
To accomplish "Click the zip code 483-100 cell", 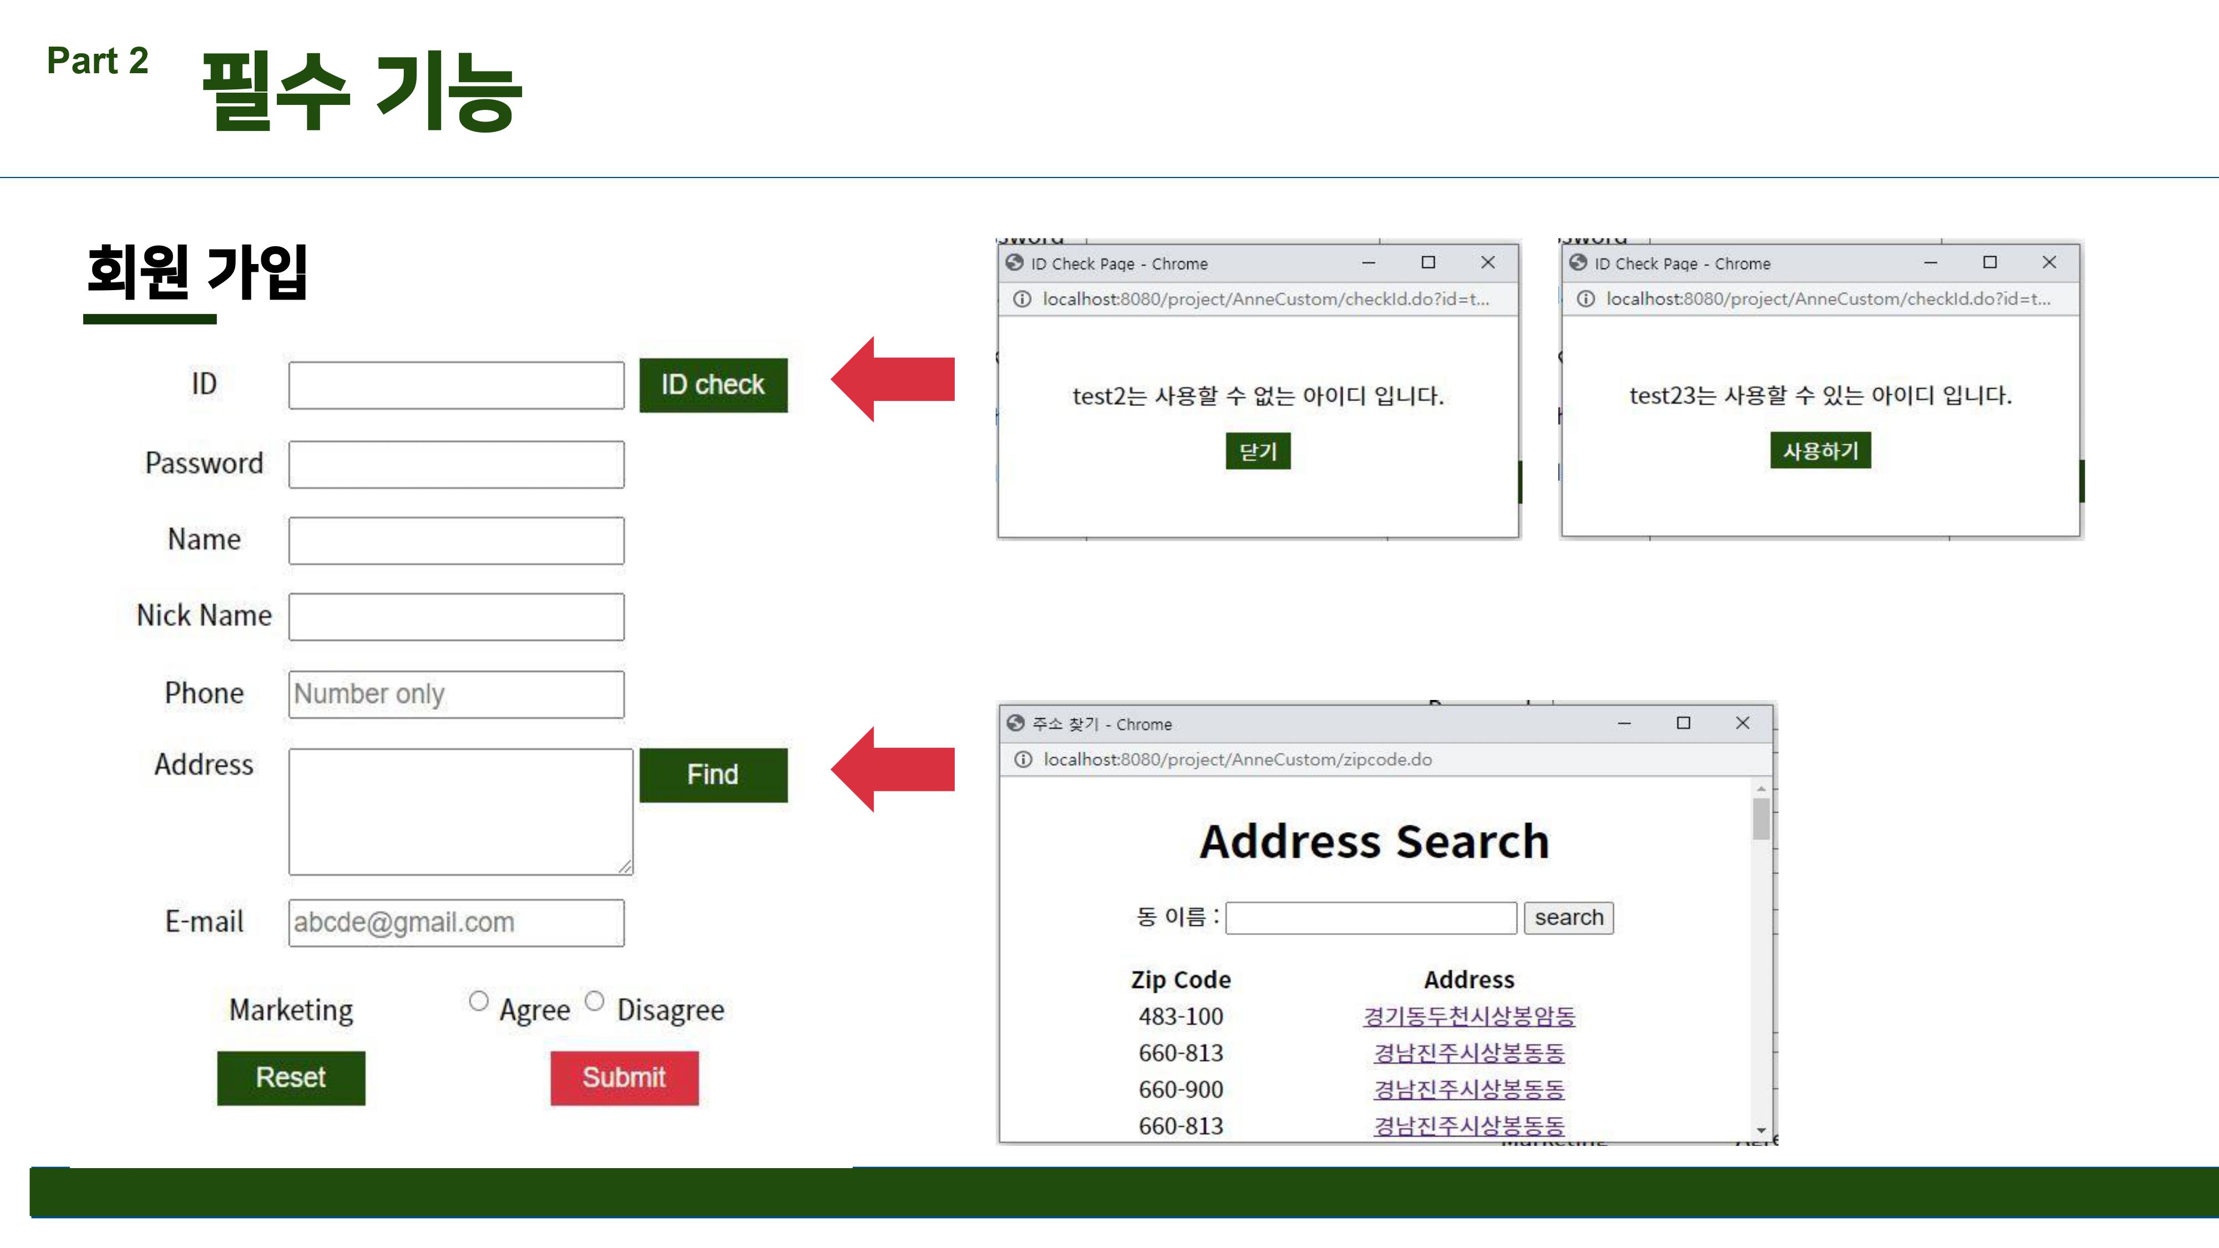I will click(1181, 1017).
